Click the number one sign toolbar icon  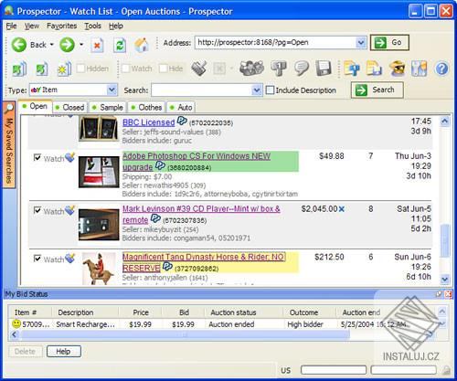coord(279,69)
